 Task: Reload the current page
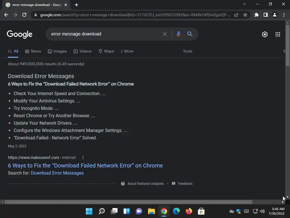click(x=24, y=15)
